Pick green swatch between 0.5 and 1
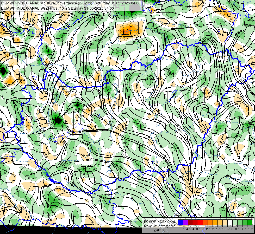Screen dimensions: 255x234 (x=240, y=222)
